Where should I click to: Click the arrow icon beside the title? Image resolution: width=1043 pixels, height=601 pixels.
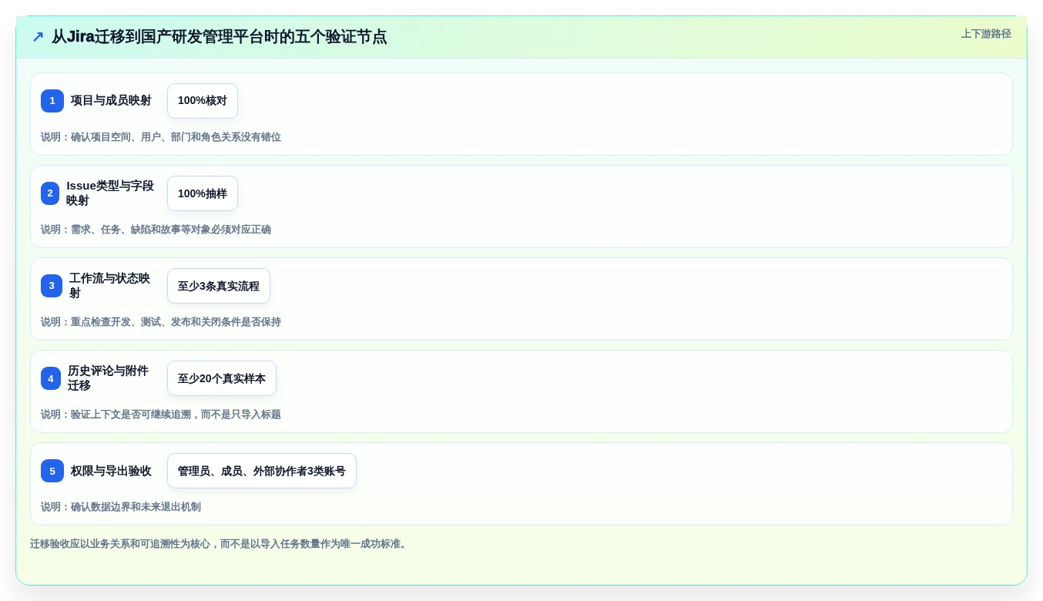[38, 37]
